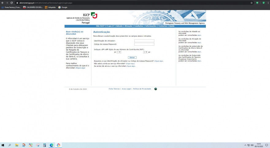270x148 pixels.
Task: Bookmark this page with the star icon
Action: 252,3
